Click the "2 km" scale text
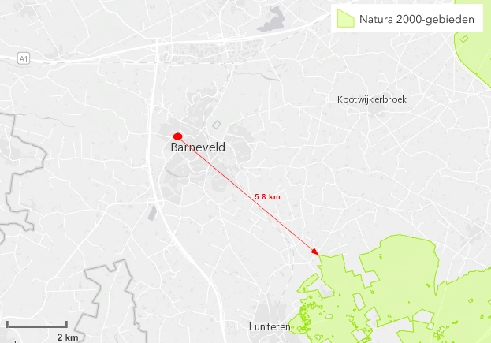Viewport: 491px width, 343px height. (68, 337)
